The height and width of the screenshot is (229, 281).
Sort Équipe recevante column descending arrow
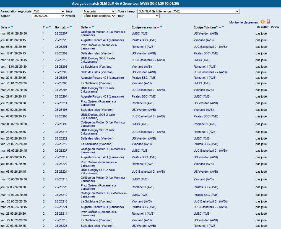click(x=161, y=27)
